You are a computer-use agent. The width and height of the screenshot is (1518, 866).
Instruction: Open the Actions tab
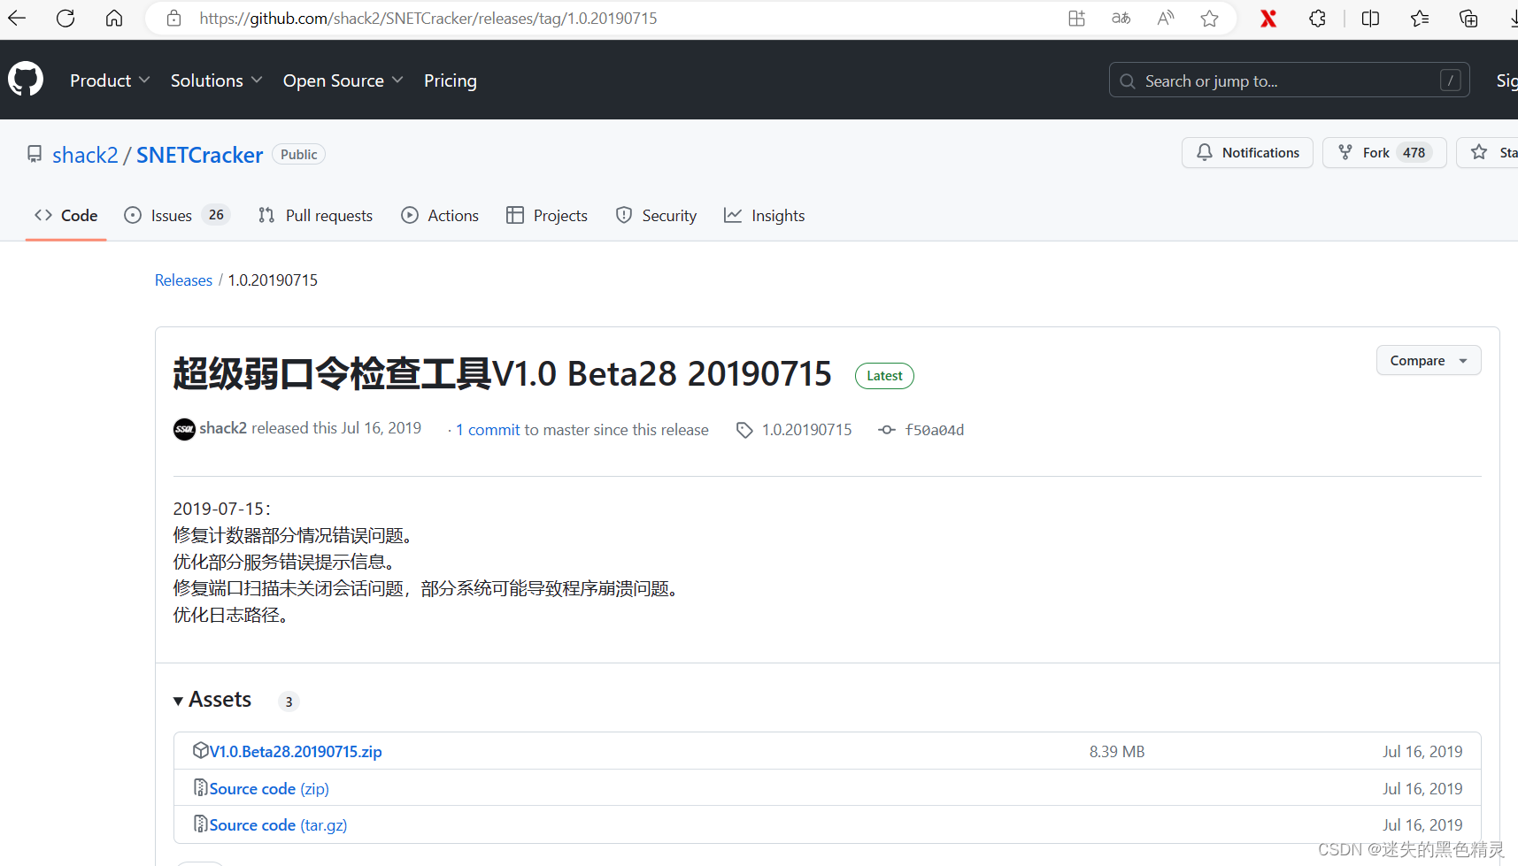440,216
